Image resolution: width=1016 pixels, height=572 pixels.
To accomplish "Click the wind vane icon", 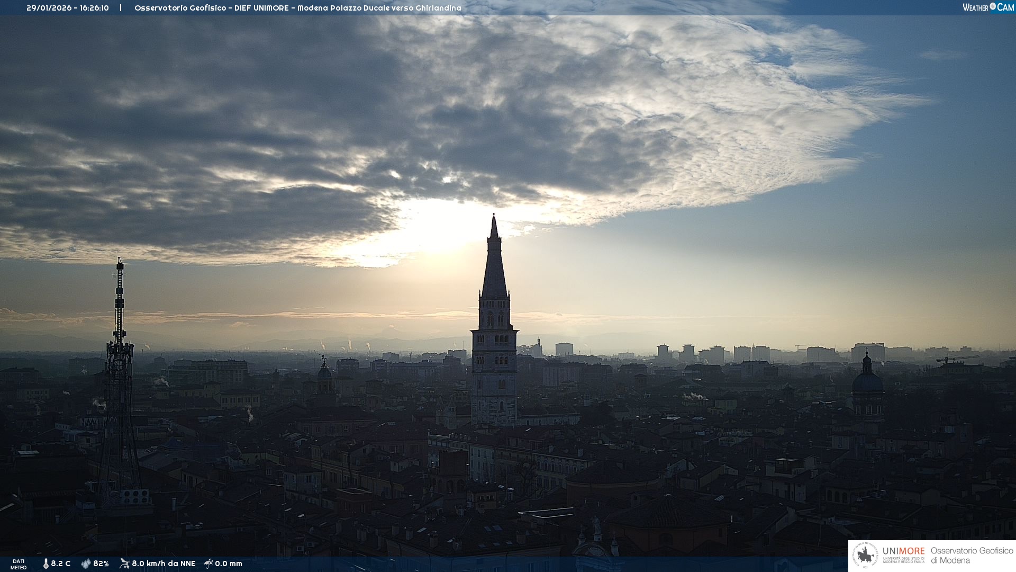I will [x=124, y=564].
